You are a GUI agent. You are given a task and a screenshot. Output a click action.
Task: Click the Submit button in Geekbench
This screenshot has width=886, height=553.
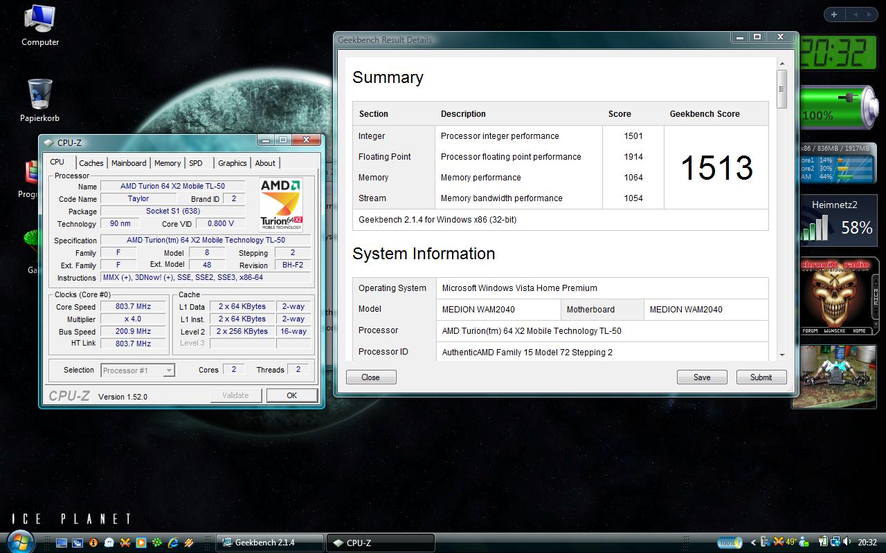tap(761, 377)
